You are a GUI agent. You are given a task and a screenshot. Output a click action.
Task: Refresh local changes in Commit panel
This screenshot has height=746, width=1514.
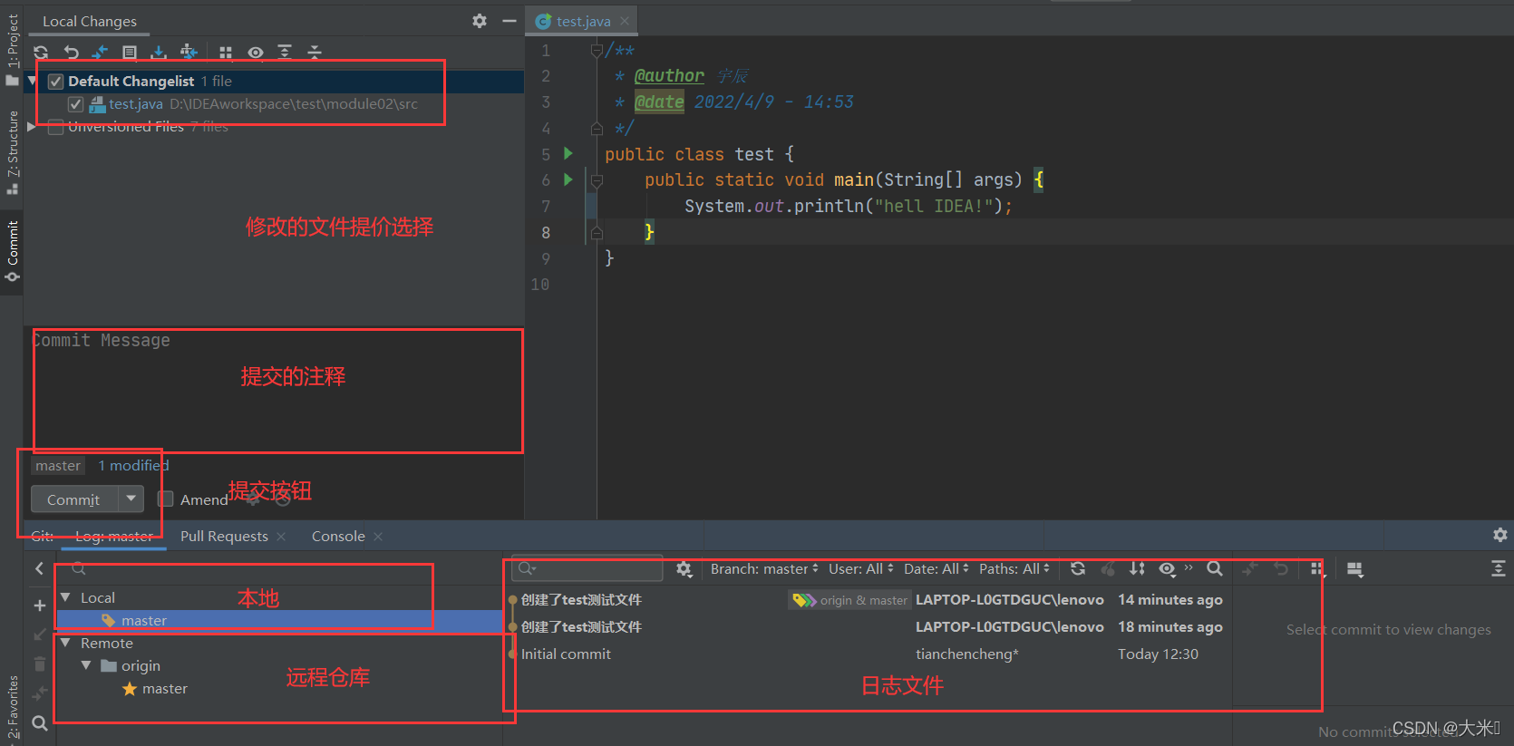[x=41, y=53]
